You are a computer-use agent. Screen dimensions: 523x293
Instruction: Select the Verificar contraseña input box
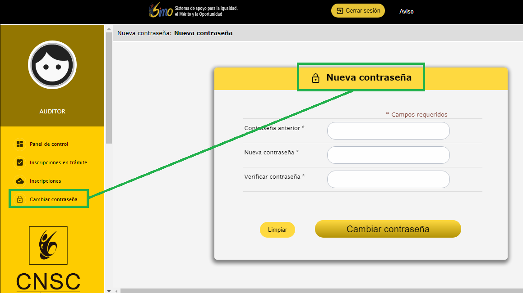click(x=388, y=180)
